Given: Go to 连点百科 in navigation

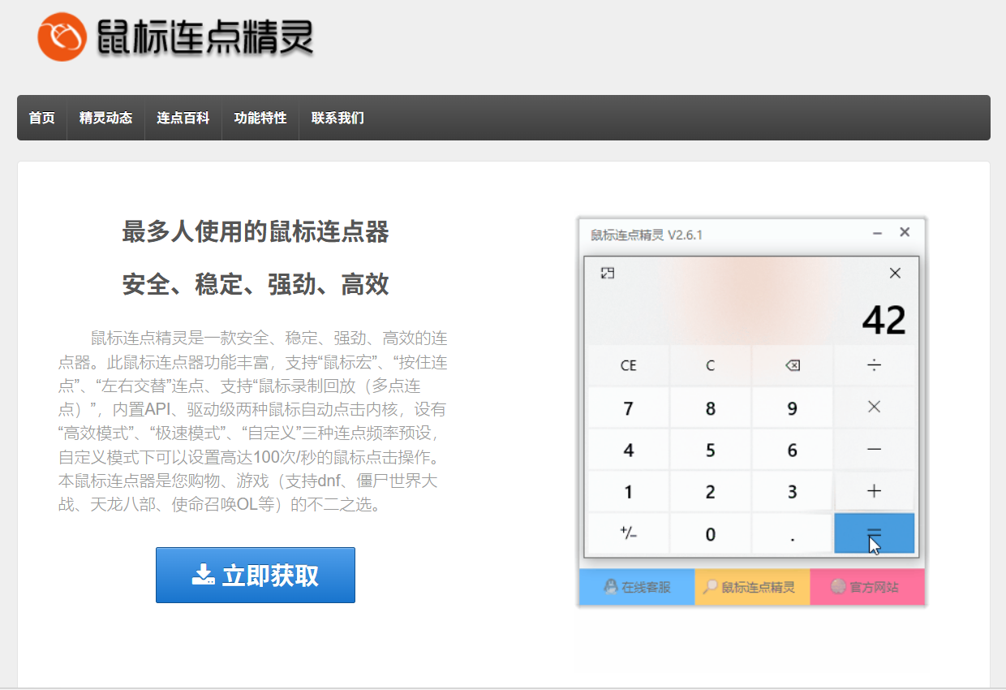Looking at the screenshot, I should [x=183, y=118].
